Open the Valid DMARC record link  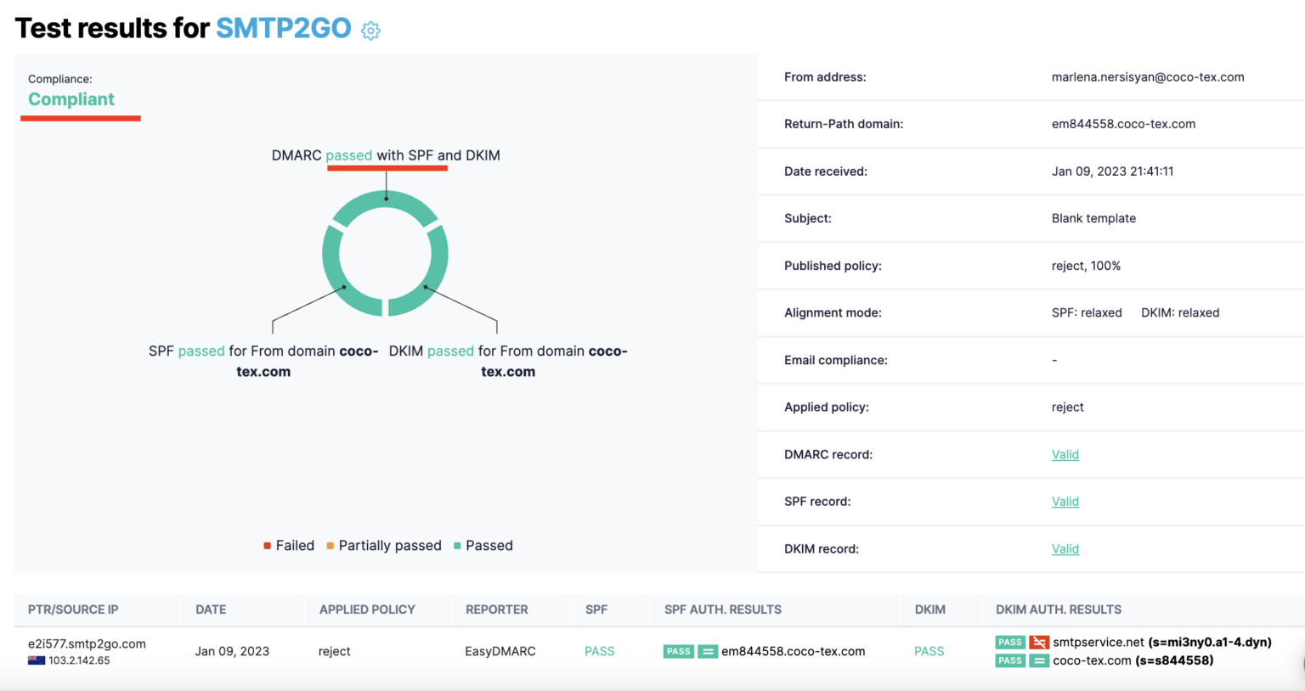coord(1065,454)
